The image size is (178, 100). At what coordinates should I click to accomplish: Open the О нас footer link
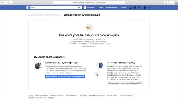click(x=30, y=96)
